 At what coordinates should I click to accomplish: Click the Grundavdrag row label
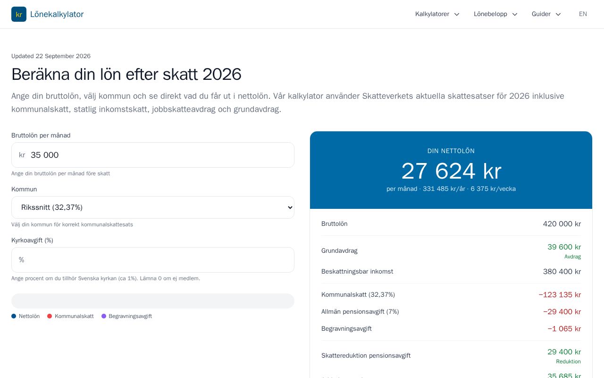[339, 251]
